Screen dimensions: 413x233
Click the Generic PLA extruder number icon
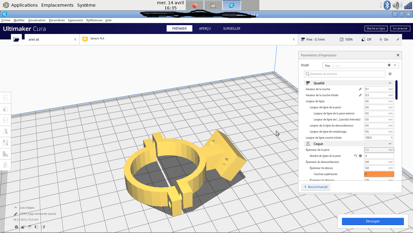(85, 39)
